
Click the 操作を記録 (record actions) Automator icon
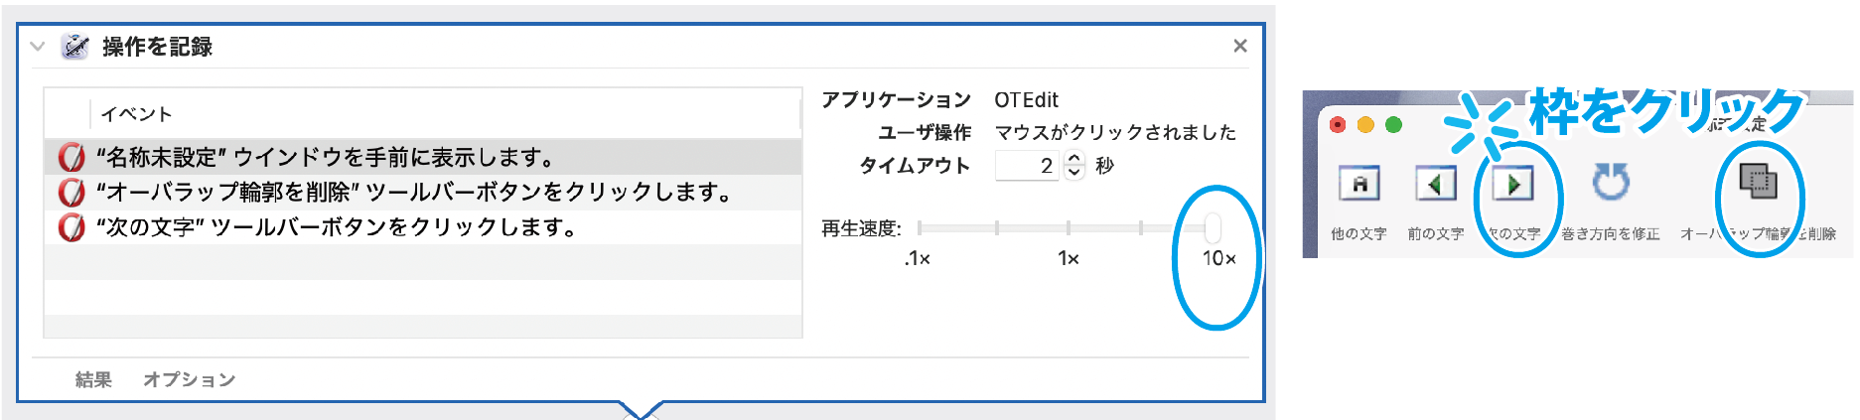click(x=74, y=47)
